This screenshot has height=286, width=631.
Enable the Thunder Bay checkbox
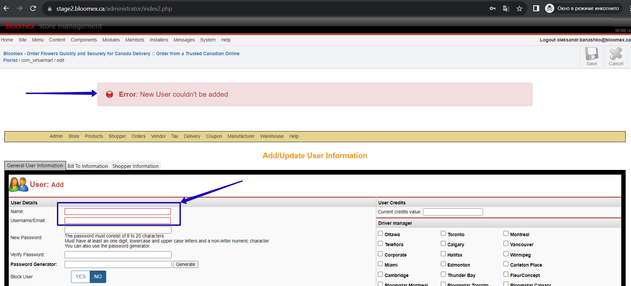(x=443, y=274)
